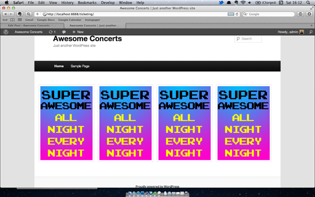Open the updates icon showing 1
This screenshot has width=315, height=197.
(52, 32)
